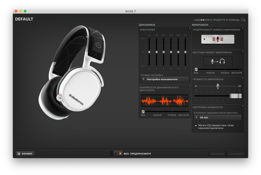Expand the 30 min idle shutdown dropdown
Screen dimensions: 261x175
[x=218, y=118]
